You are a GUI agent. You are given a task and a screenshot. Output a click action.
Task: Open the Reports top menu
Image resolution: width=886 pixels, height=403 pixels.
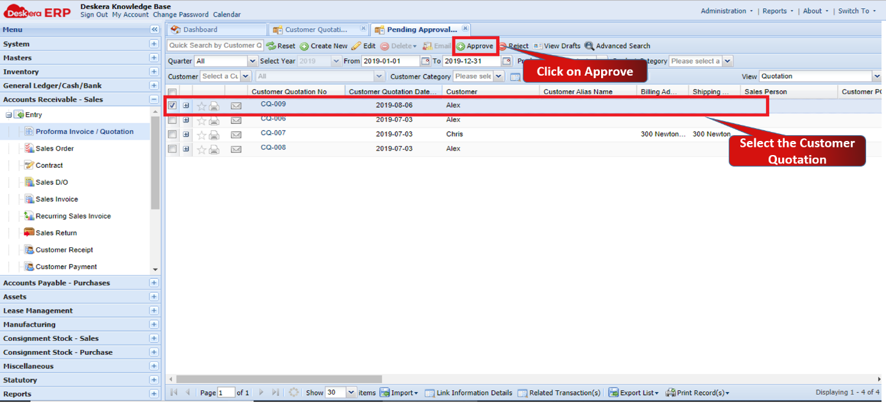778,11
